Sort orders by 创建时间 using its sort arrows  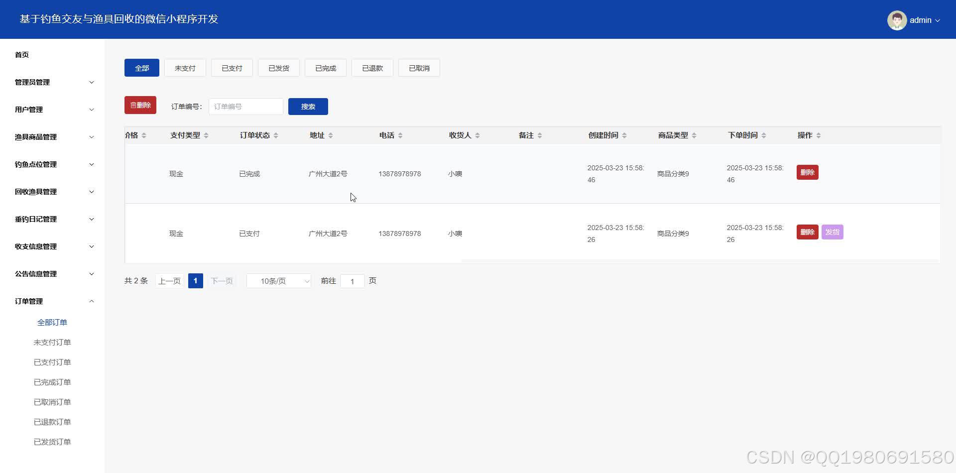point(625,135)
